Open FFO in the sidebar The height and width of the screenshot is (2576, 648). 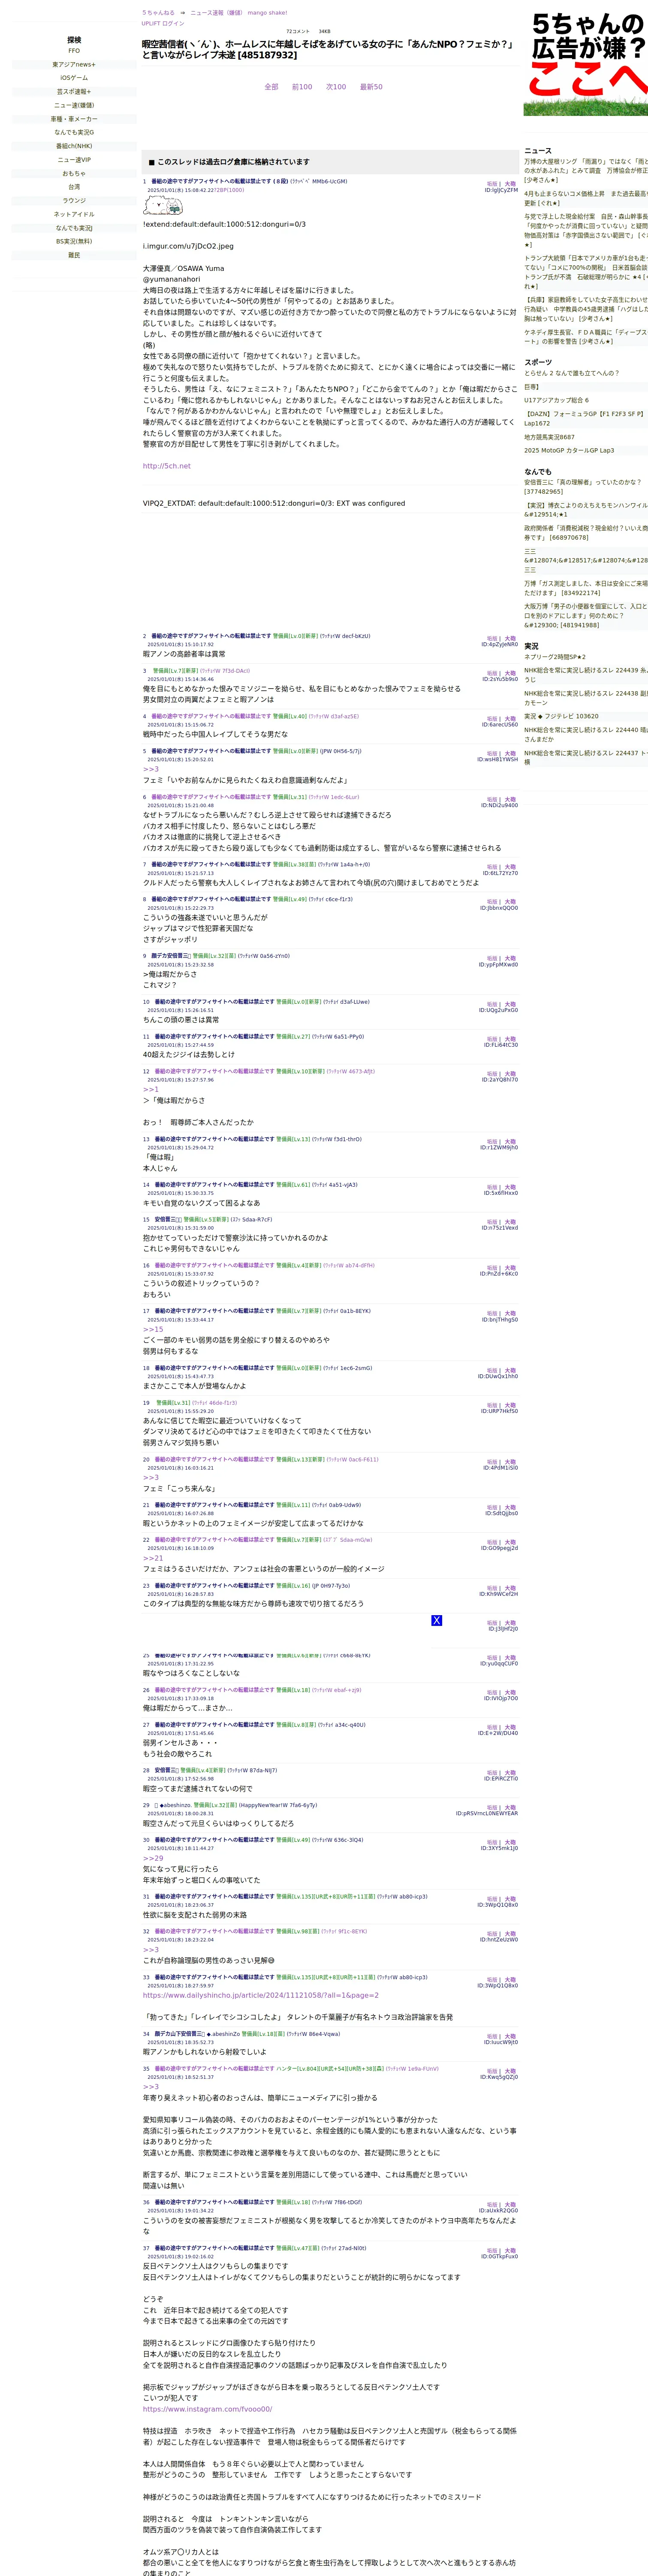74,51
